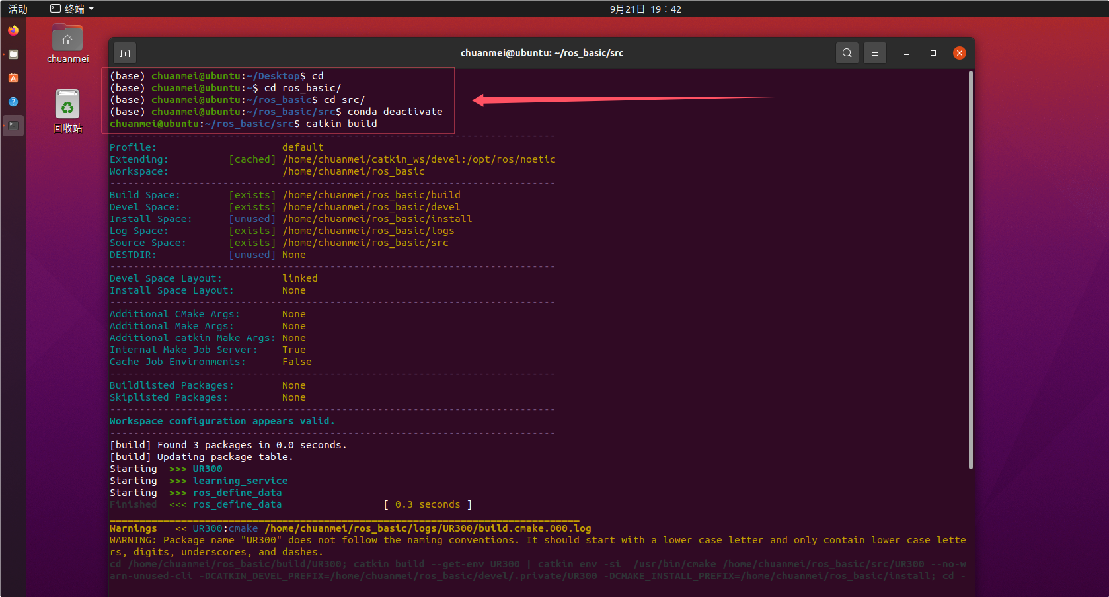Click the terminal icon in the top bar
Viewport: 1109px width, 597px height.
55,9
